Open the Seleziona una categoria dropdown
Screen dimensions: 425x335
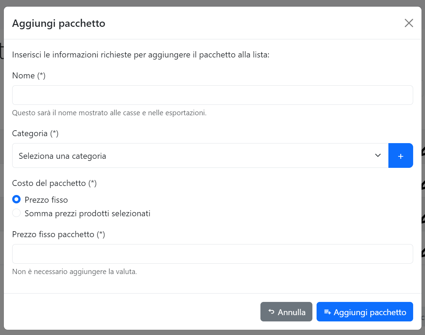200,156
